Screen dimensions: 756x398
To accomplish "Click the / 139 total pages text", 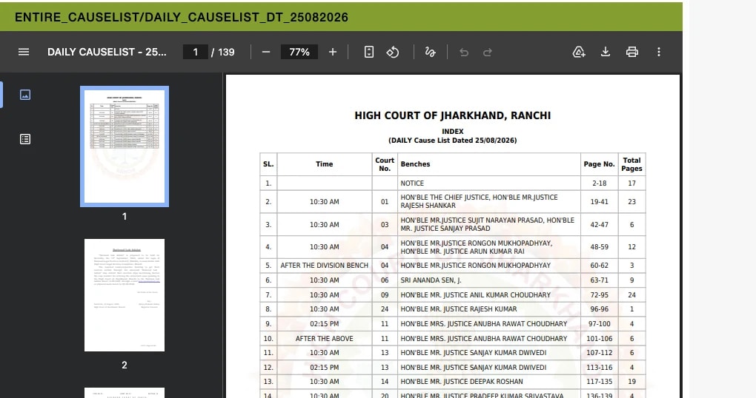I will pyautogui.click(x=223, y=52).
